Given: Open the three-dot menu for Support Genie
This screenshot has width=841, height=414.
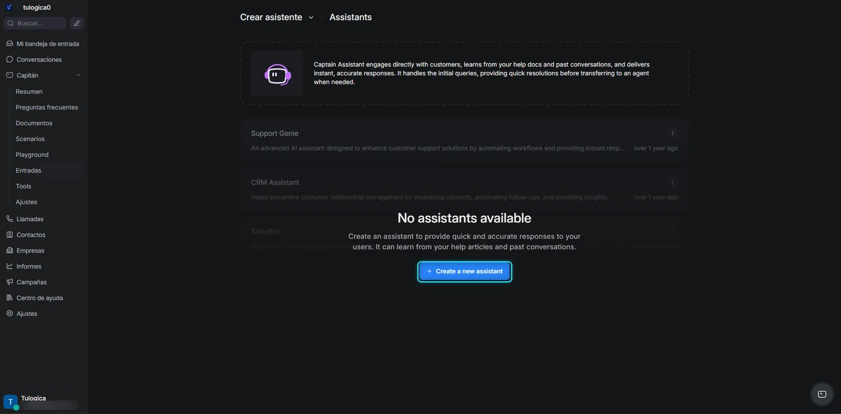Looking at the screenshot, I should coord(672,133).
